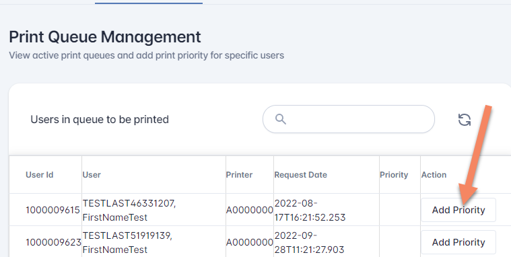
Task: Click printer A0000000 in row 1000009615
Action: pos(250,210)
